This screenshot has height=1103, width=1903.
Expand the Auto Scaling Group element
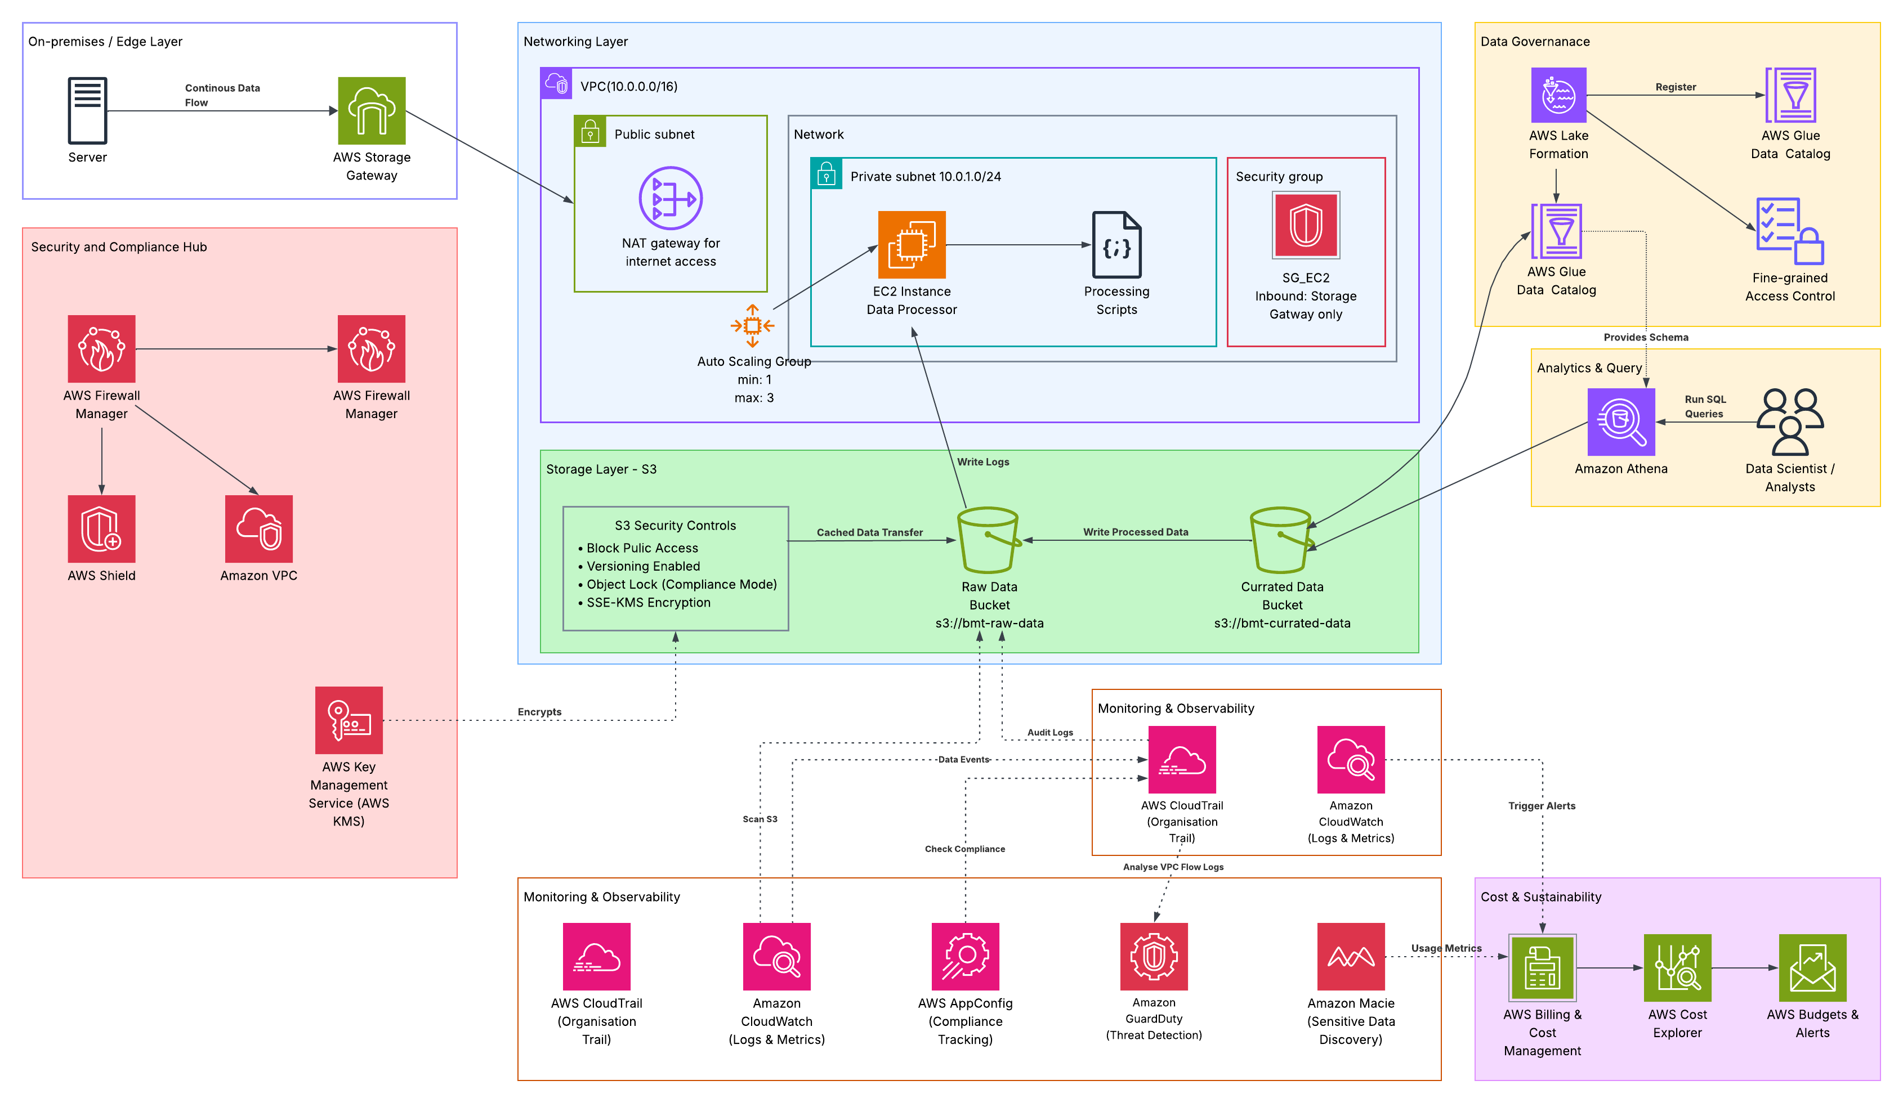tap(752, 325)
